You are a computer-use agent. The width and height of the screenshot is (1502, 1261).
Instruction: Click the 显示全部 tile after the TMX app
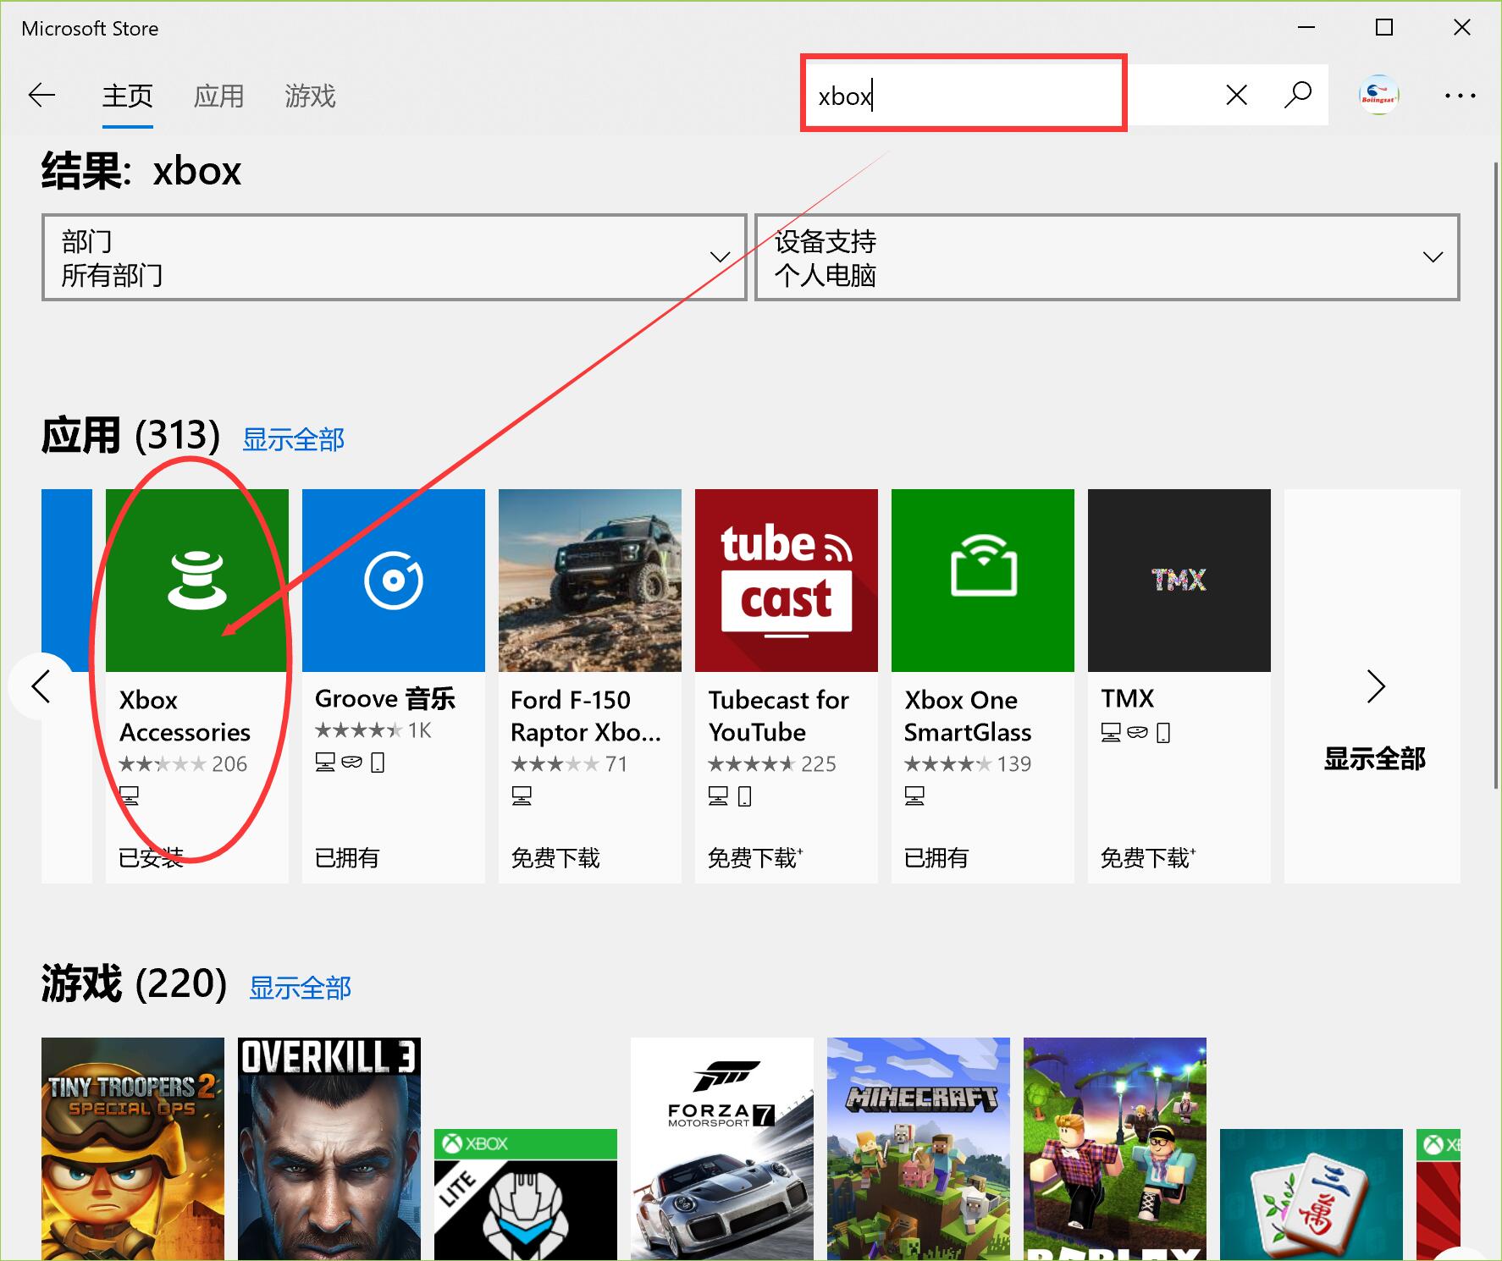(x=1372, y=686)
